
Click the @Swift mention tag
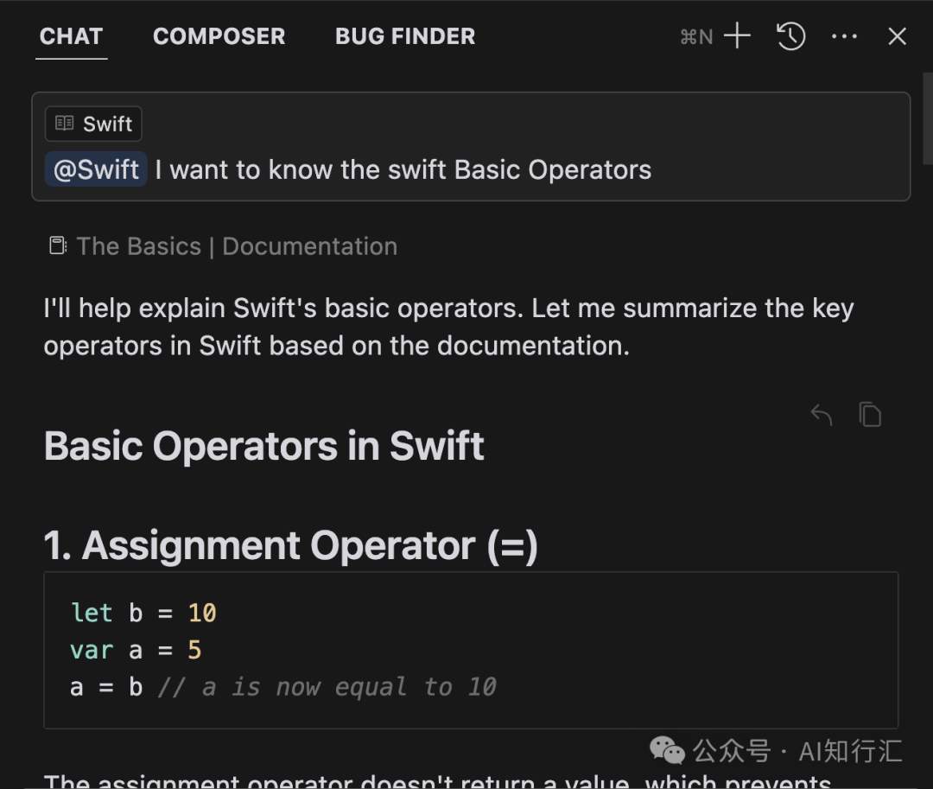96,169
